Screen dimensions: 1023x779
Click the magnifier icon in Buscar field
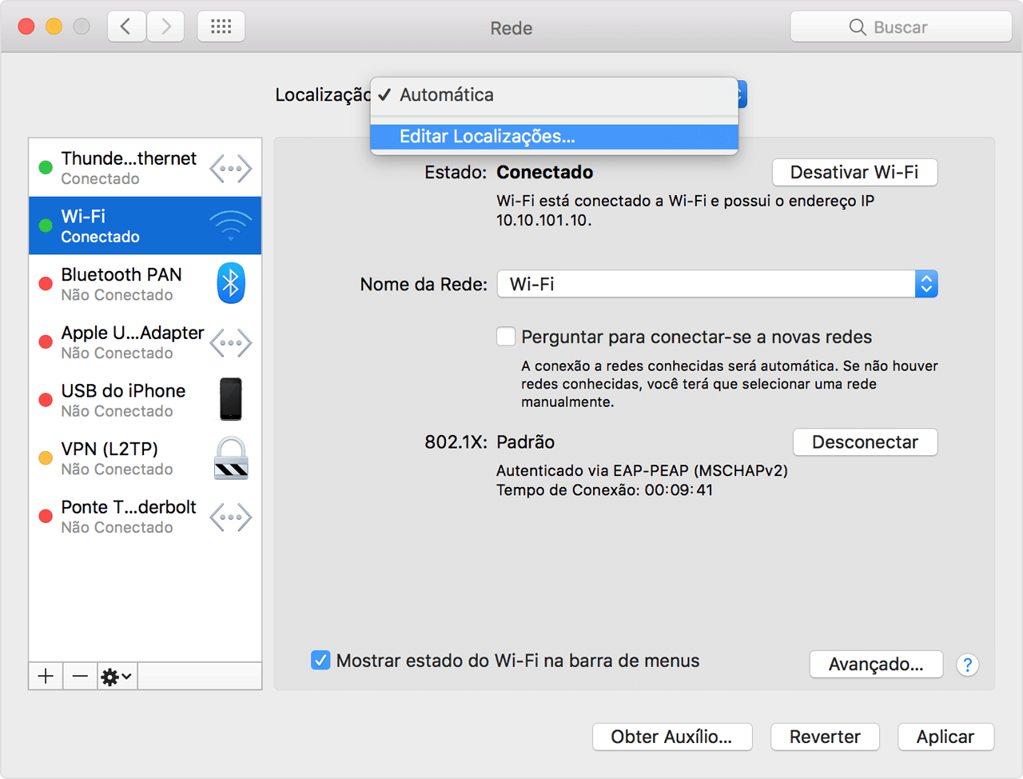point(857,27)
